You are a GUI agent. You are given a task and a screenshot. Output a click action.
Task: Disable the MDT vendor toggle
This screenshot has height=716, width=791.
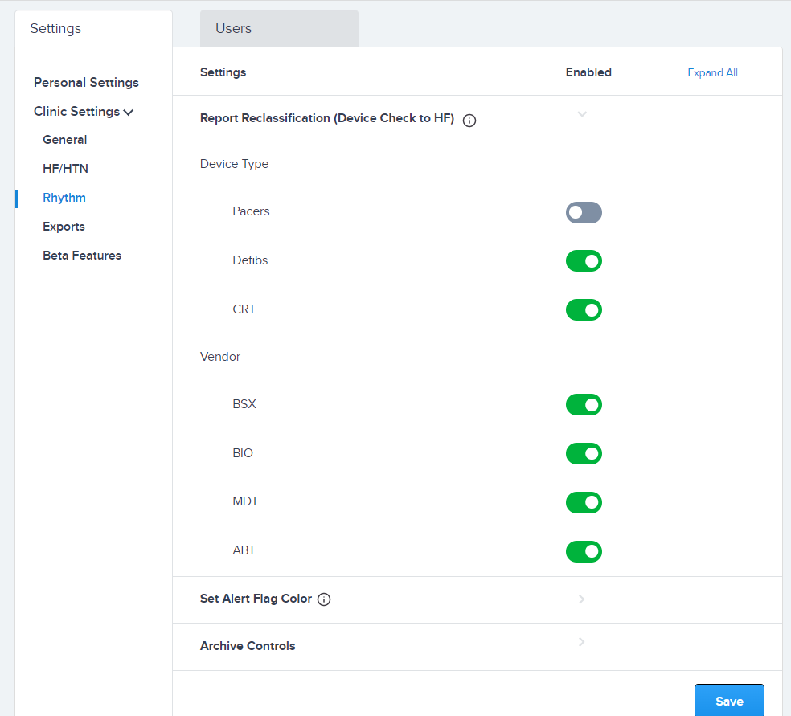coord(584,502)
